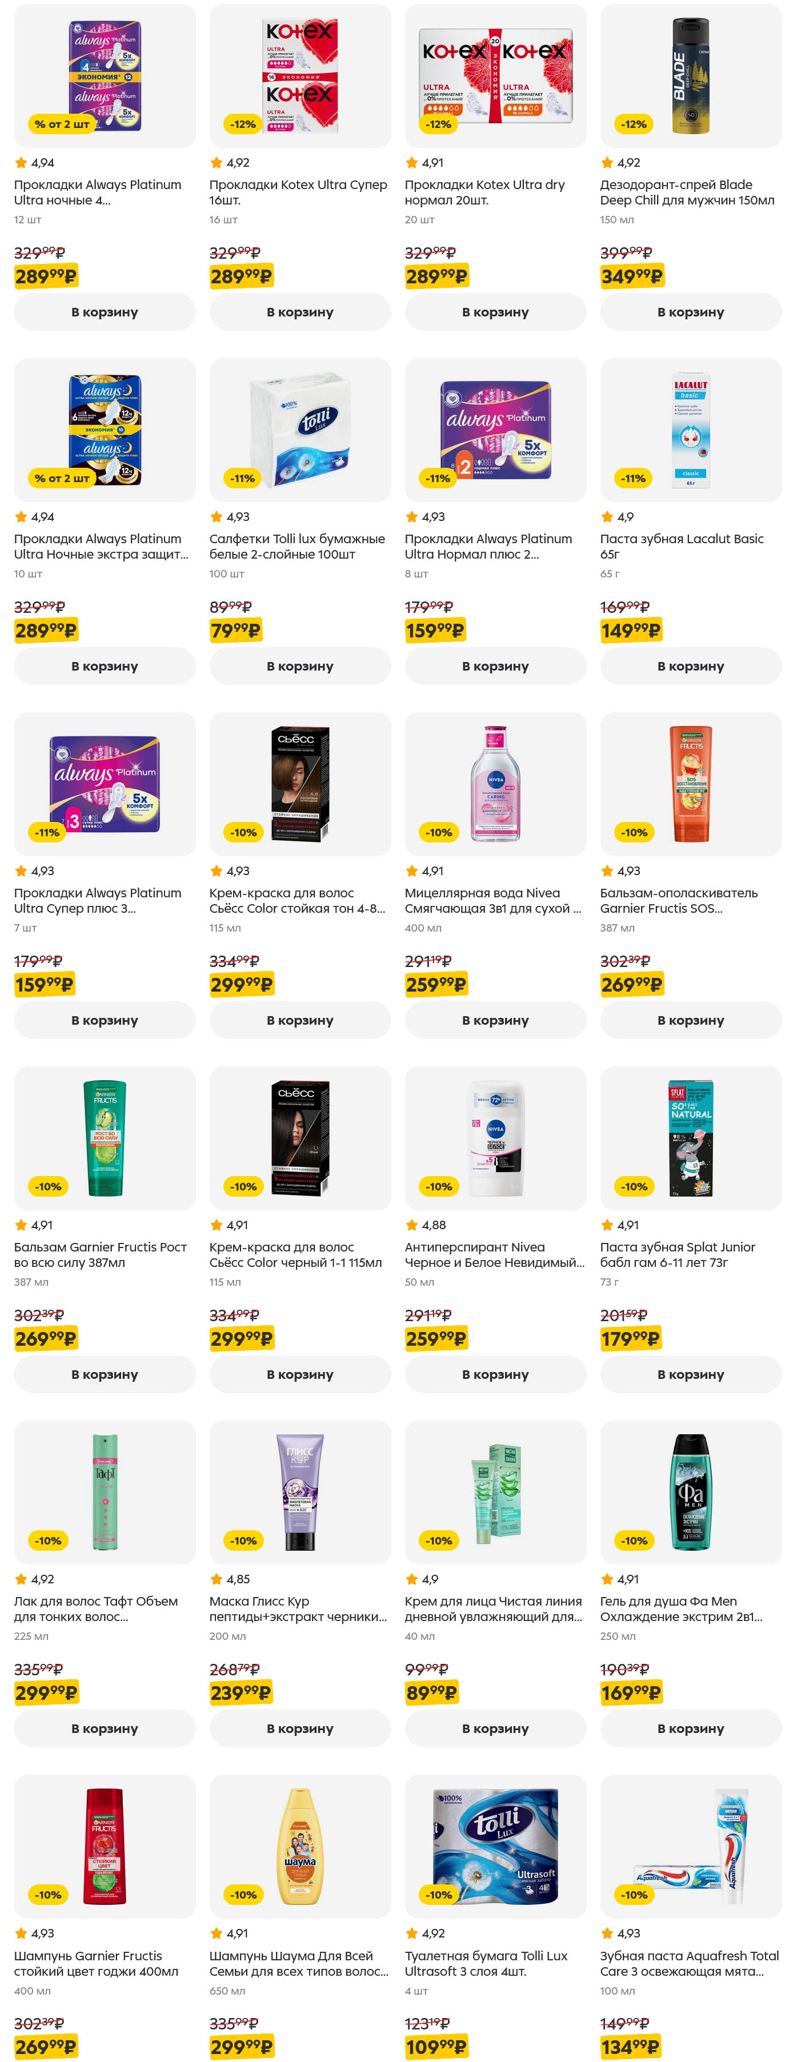This screenshot has width=789, height=2062.
Task: Add Lacalut Basic 65г toothpaste to cart
Action: tap(690, 666)
